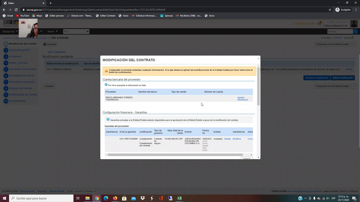Click Cancelar button with back-arrow icon
The image size is (360, 202).
50,44
